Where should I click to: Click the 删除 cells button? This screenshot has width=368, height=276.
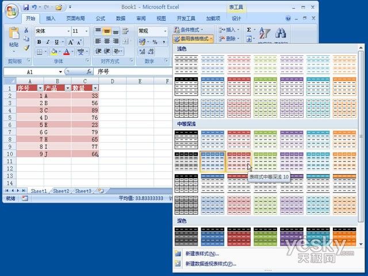[x=228, y=39]
